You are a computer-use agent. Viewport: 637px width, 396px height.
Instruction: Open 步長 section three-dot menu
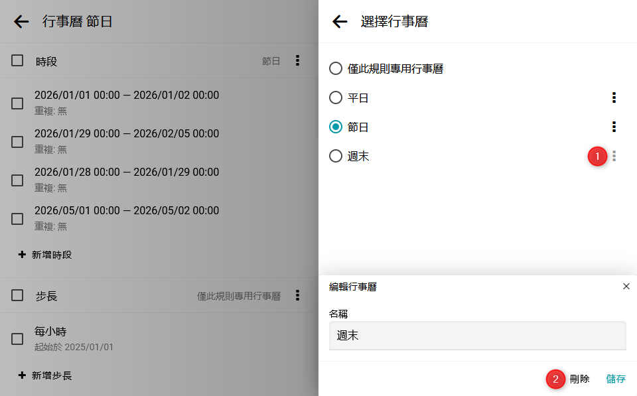pos(297,296)
